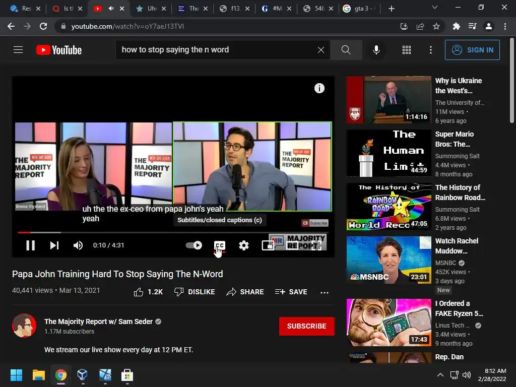Open system volume tray icon

pos(467,375)
